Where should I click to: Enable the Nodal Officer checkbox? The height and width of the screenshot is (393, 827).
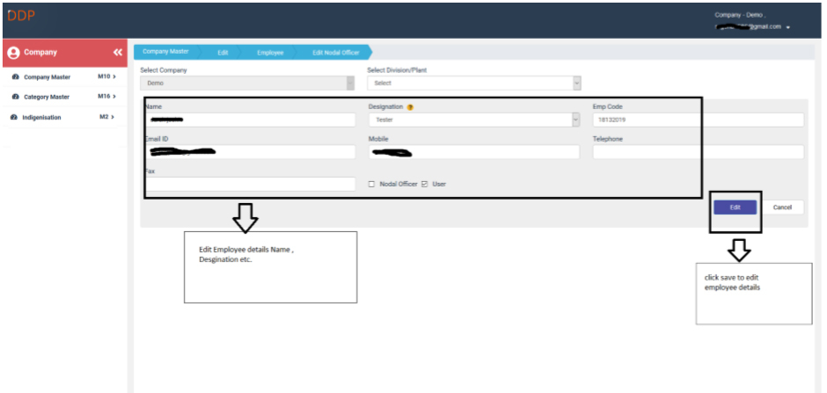pyautogui.click(x=371, y=184)
